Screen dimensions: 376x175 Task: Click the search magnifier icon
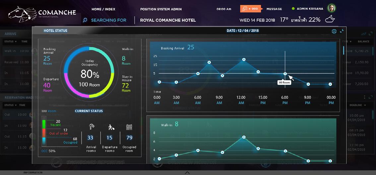(x=85, y=20)
